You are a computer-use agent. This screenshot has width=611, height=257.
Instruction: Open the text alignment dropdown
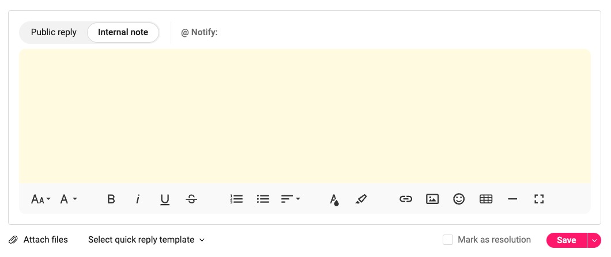[291, 199]
